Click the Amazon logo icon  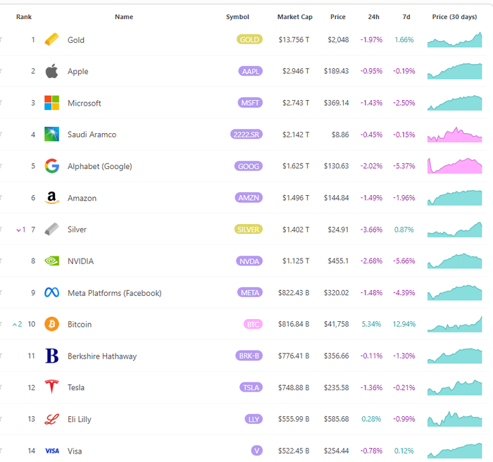[x=51, y=198]
